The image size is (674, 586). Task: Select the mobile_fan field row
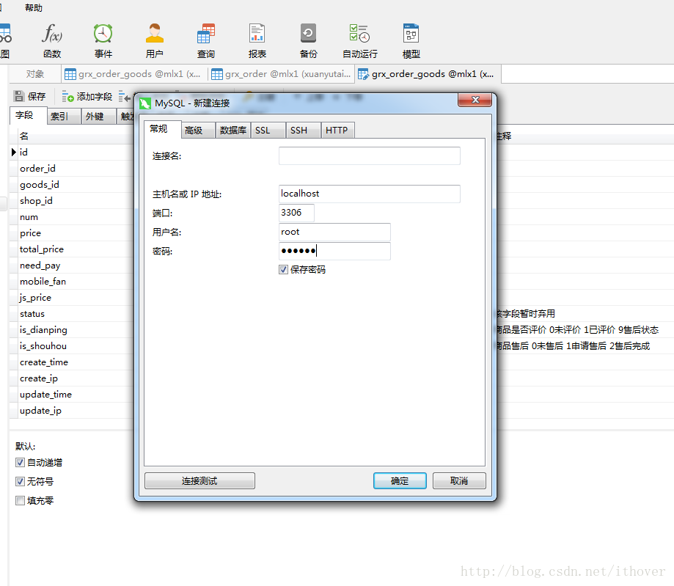click(x=72, y=282)
